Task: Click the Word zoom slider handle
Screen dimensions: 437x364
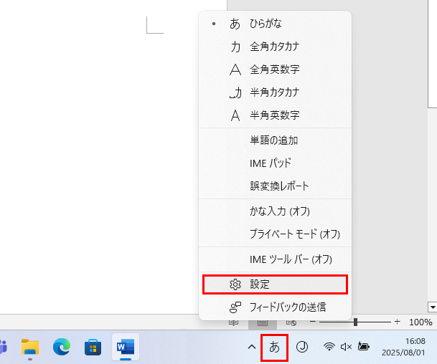Action: [355, 322]
